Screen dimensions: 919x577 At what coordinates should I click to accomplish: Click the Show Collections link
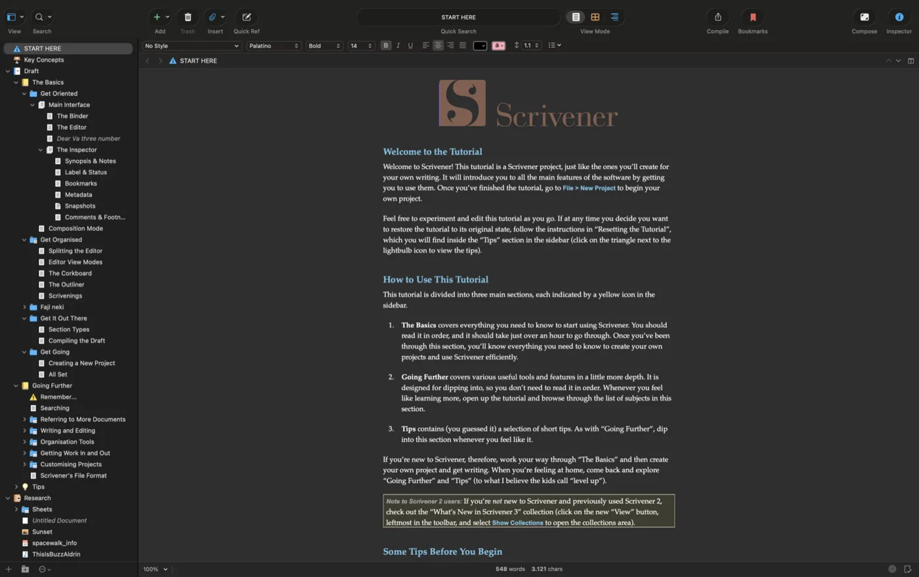coord(517,523)
